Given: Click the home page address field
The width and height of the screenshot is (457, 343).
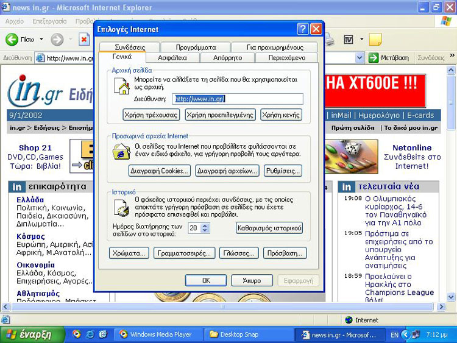Looking at the screenshot, I should tap(238, 99).
